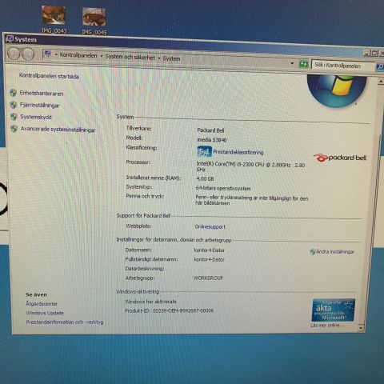This screenshot has height=384, width=384.
Task: Select Kontrollpanelen in the breadcrumb
Action: [78, 55]
